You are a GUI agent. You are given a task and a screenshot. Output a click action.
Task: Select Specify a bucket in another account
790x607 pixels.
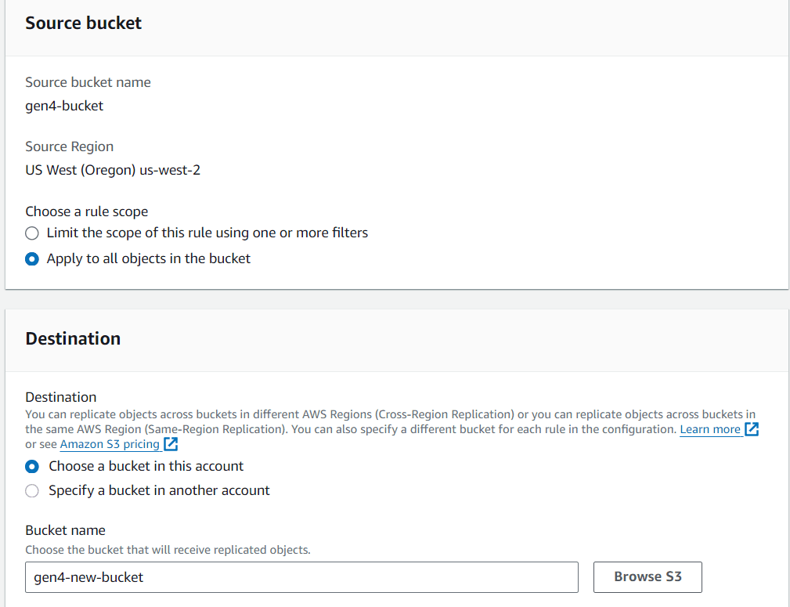click(32, 490)
